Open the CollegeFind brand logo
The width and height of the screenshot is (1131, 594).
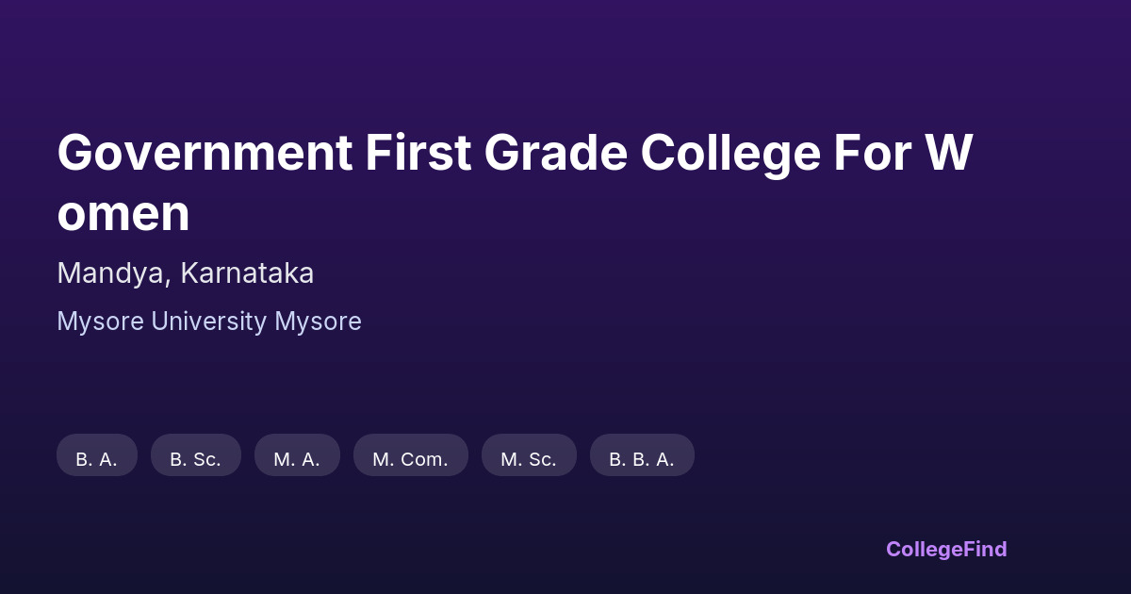point(945,549)
